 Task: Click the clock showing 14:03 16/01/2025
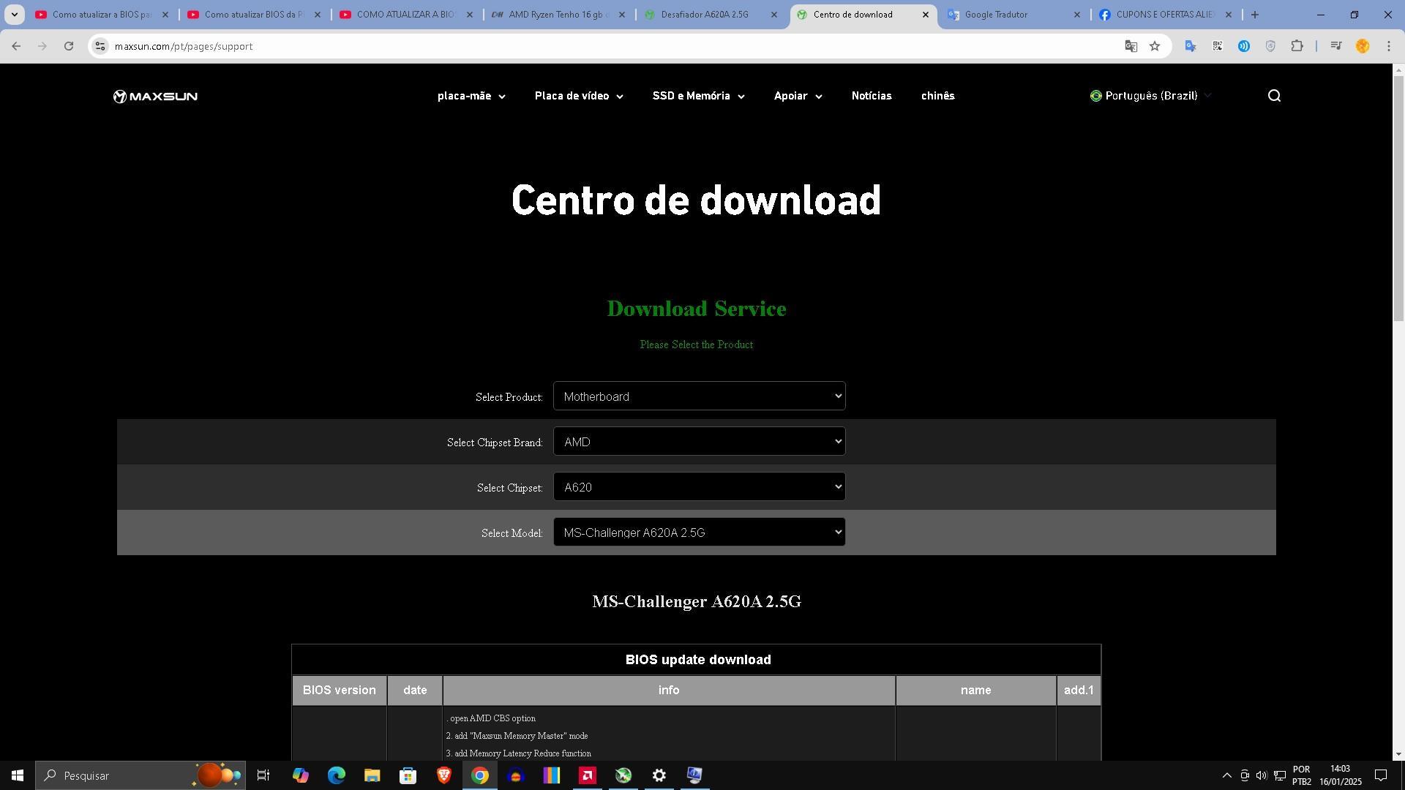[1340, 775]
